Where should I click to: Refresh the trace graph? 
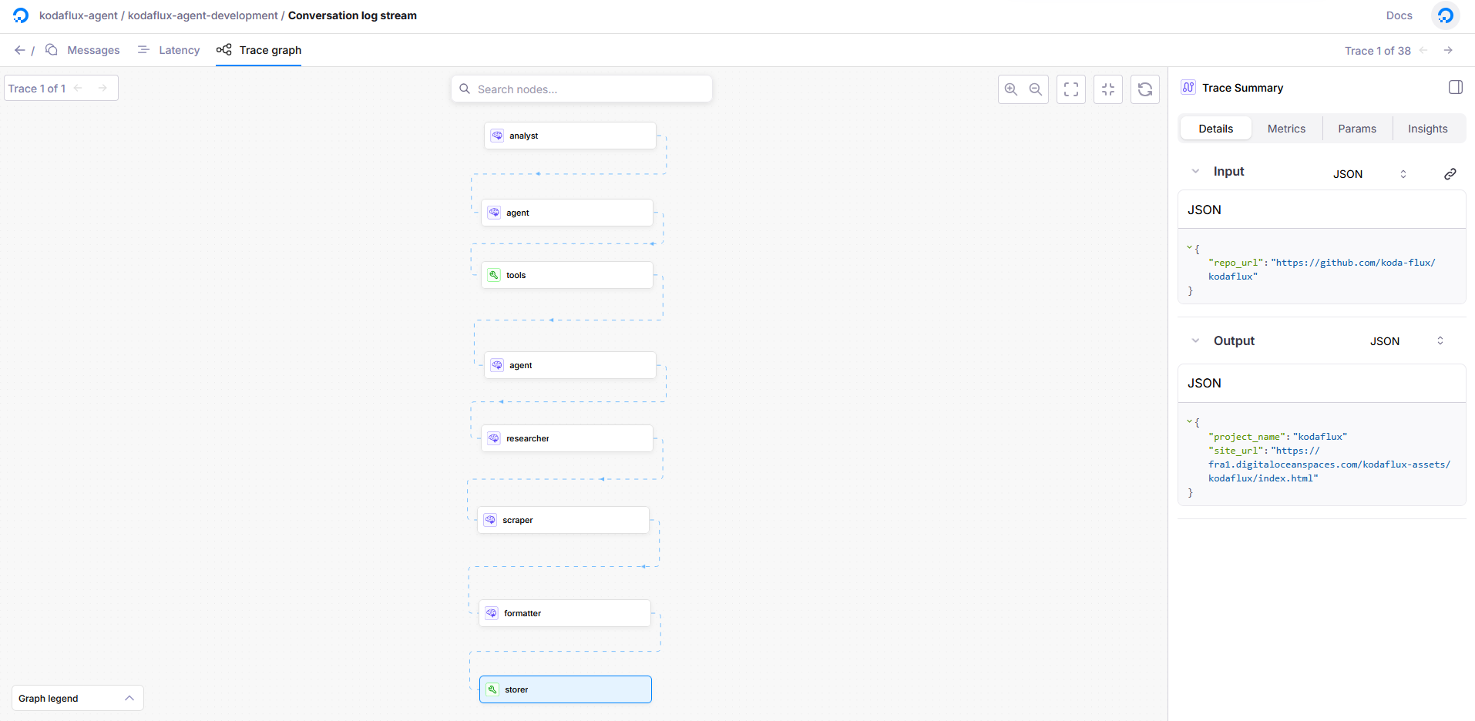coord(1145,89)
